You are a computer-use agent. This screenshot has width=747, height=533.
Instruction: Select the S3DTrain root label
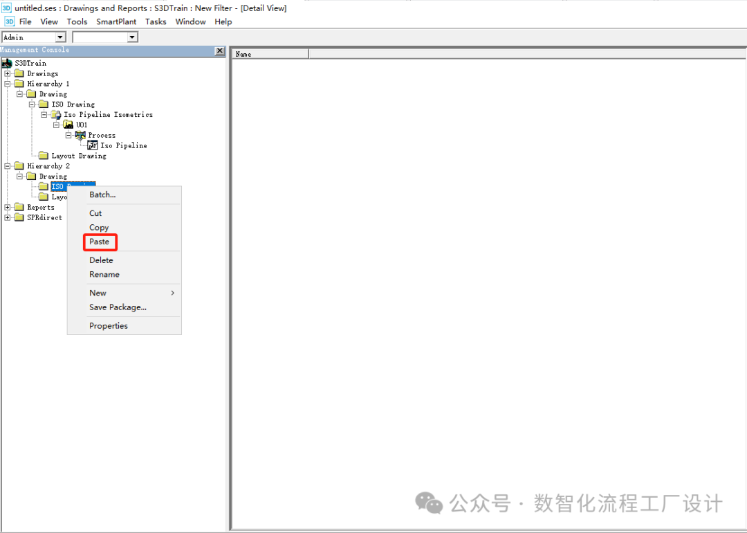pos(30,63)
